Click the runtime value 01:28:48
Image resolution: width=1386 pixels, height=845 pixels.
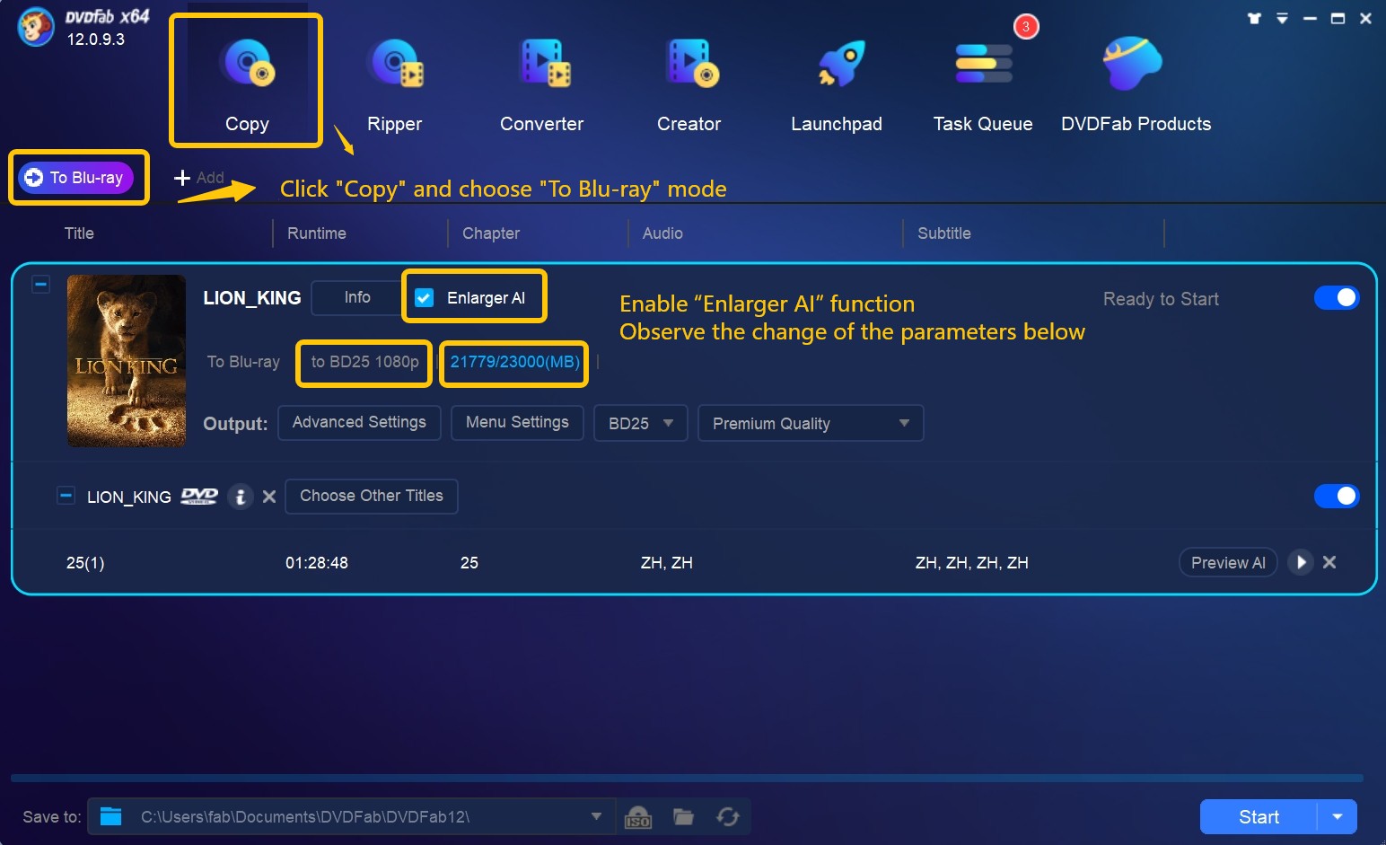tap(317, 563)
